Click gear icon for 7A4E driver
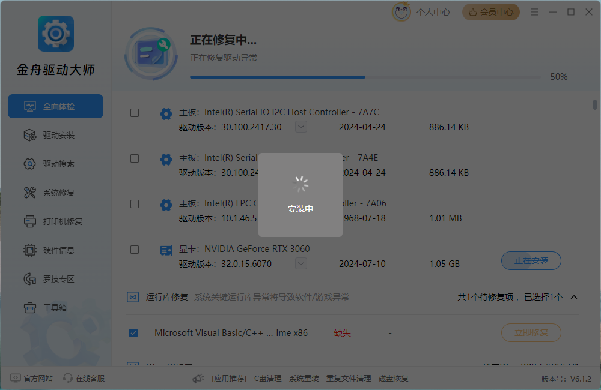 pyautogui.click(x=166, y=159)
